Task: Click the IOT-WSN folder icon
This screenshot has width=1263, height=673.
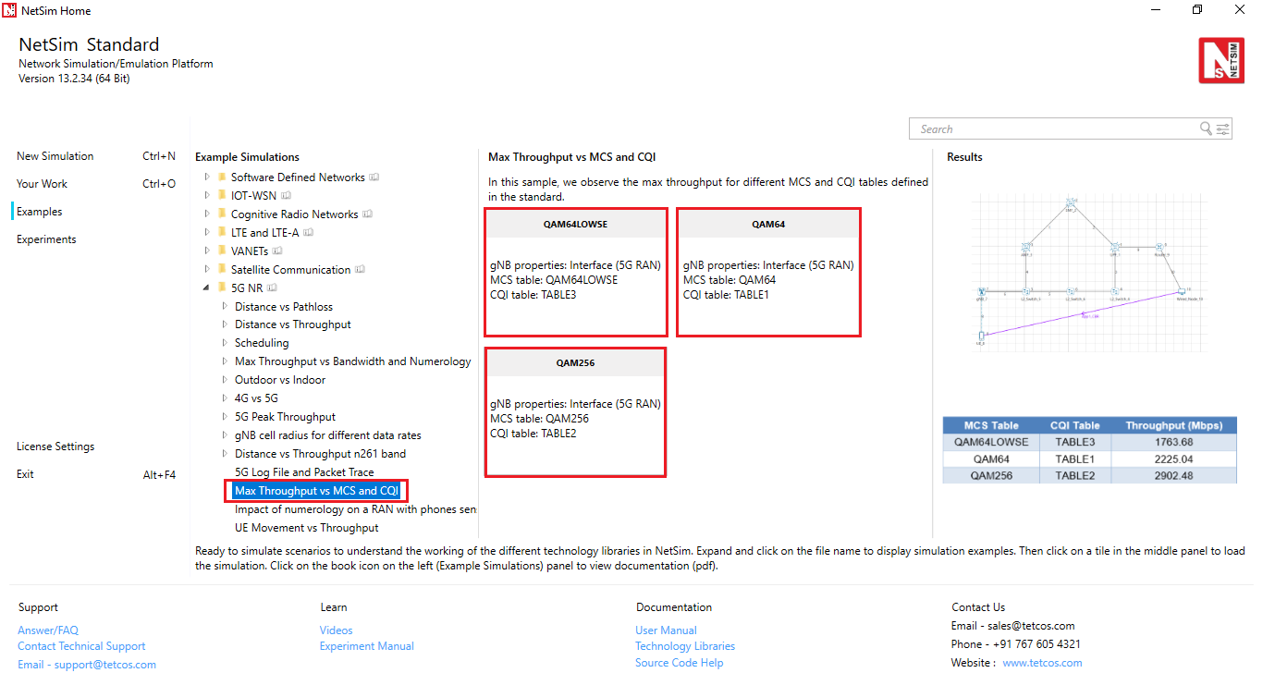Action: point(221,196)
